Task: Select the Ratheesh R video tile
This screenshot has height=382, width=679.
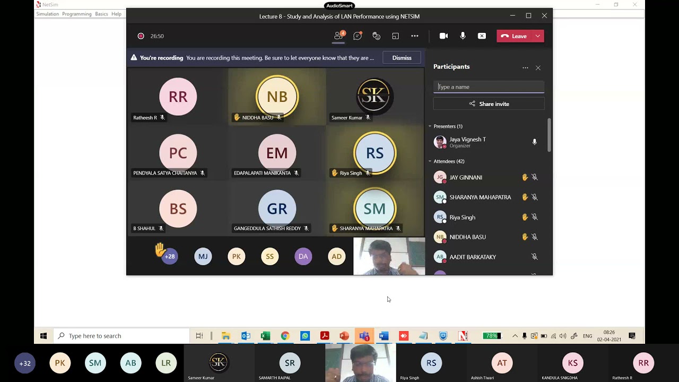Action: (178, 96)
